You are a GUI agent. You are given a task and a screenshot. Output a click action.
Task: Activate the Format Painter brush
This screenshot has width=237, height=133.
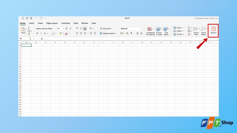point(29,34)
